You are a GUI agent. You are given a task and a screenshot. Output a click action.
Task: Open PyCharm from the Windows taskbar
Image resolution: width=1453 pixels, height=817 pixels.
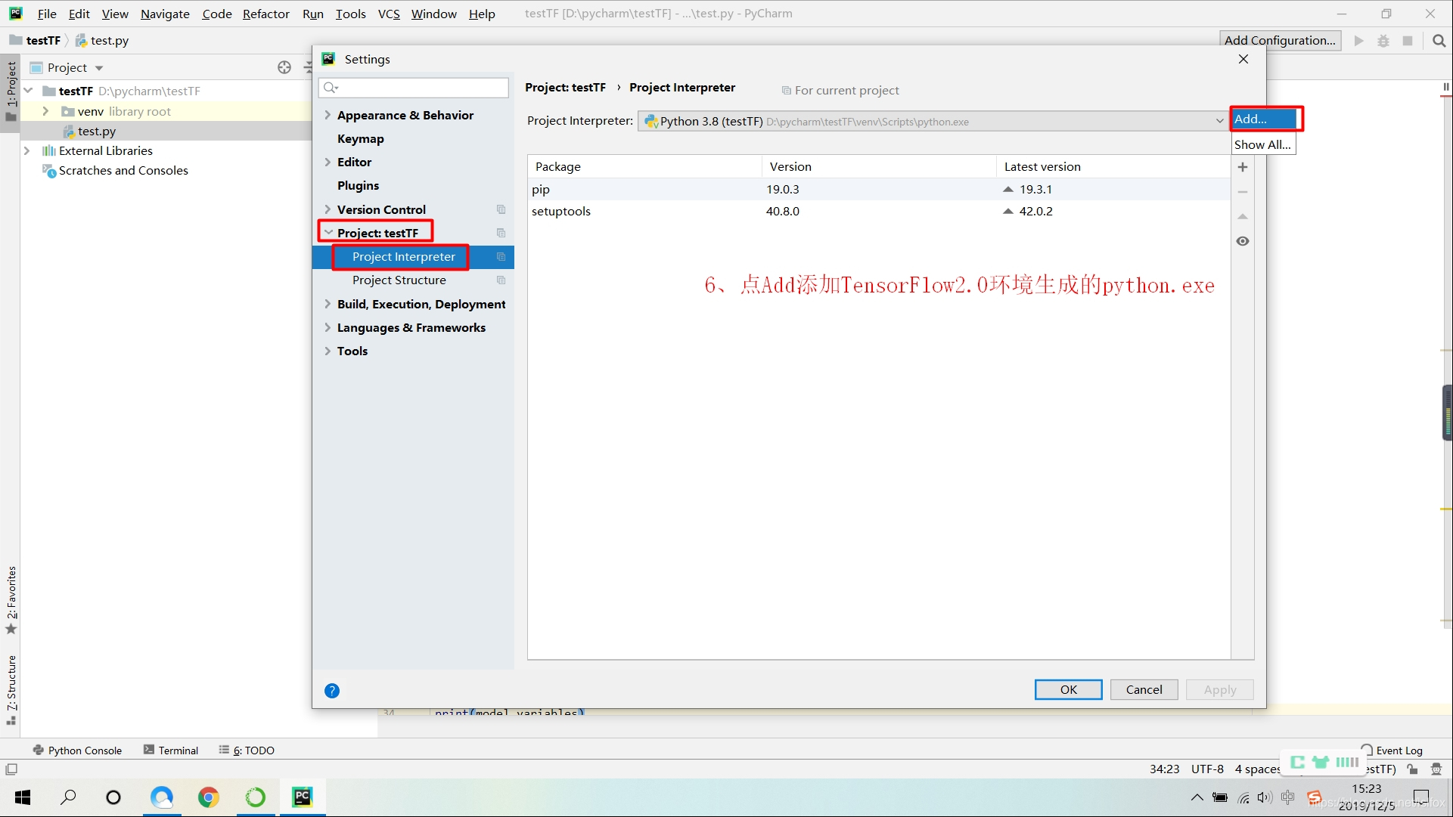click(303, 797)
